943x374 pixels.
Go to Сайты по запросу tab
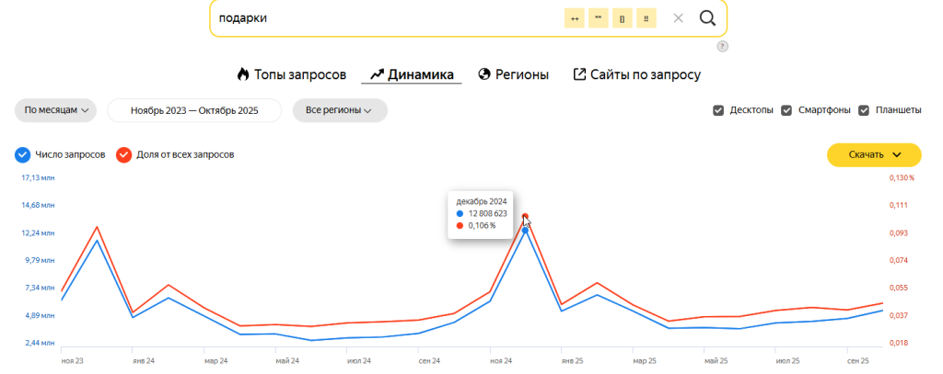[637, 74]
